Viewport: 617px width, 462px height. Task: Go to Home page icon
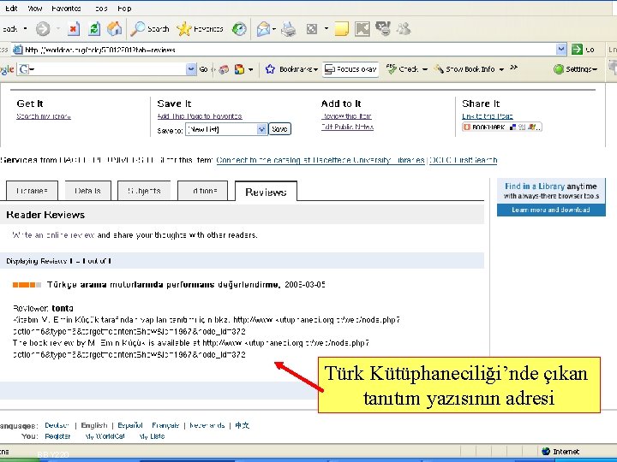pyautogui.click(x=114, y=29)
